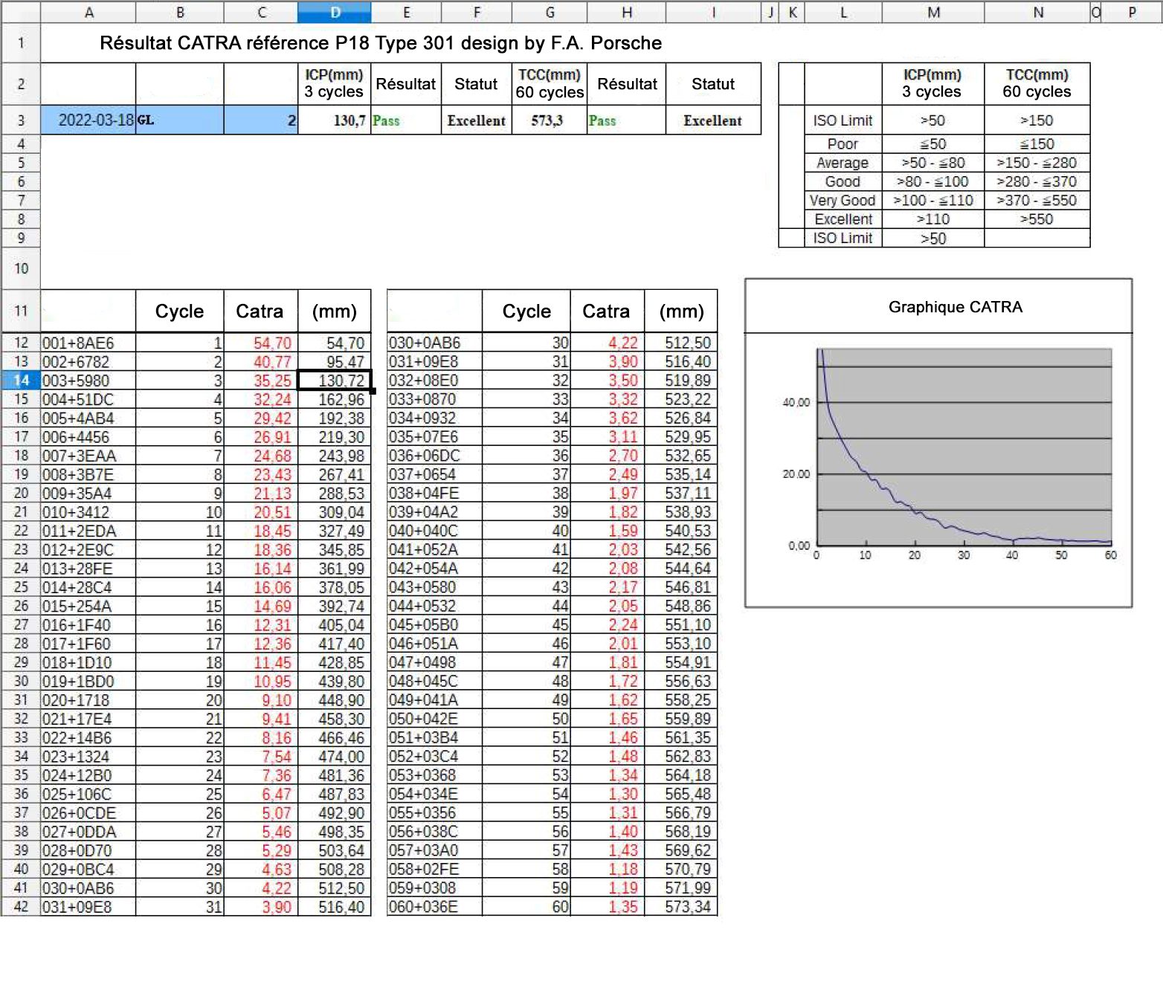Click the mm value 474,00
1163x999 pixels.
(335, 757)
